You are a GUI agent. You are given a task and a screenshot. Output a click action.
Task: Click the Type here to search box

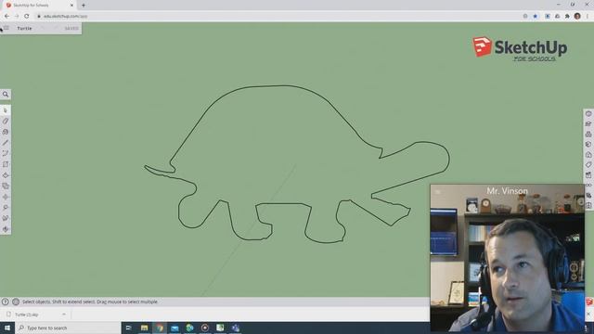[68, 328]
